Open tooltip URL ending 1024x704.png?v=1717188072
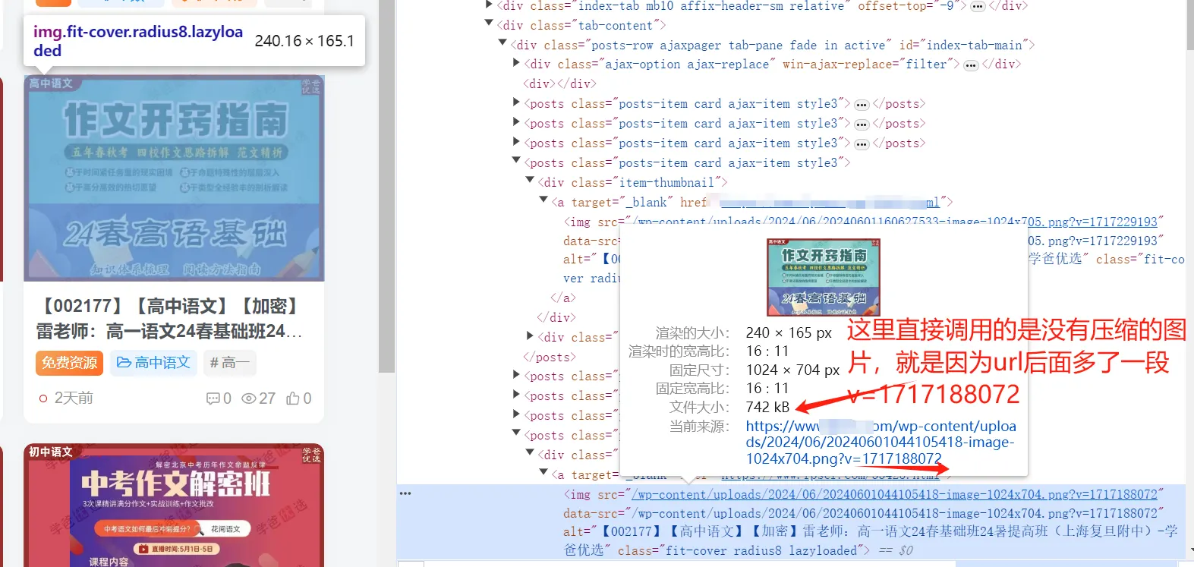This screenshot has height=567, width=1194. (881, 443)
